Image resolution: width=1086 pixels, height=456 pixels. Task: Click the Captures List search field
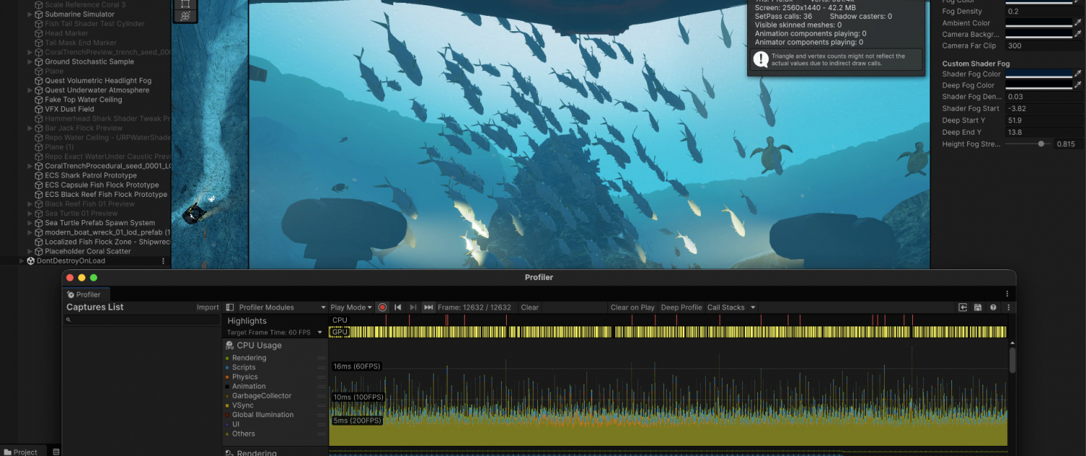pyautogui.click(x=141, y=320)
